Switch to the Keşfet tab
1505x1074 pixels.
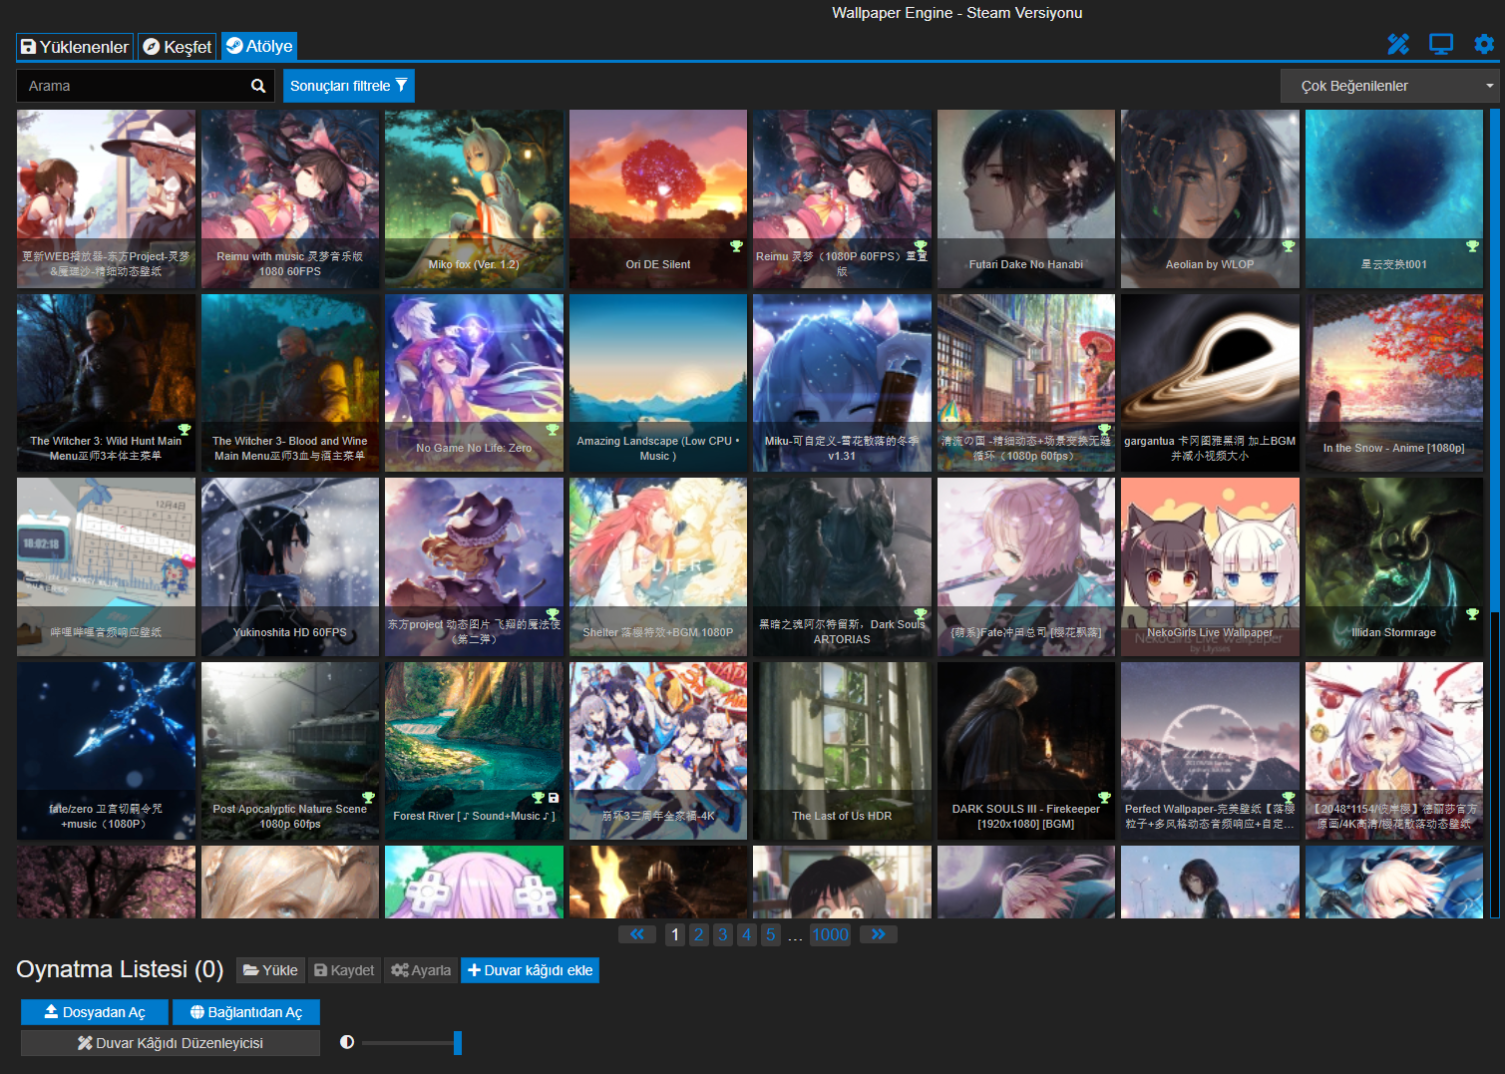[177, 47]
